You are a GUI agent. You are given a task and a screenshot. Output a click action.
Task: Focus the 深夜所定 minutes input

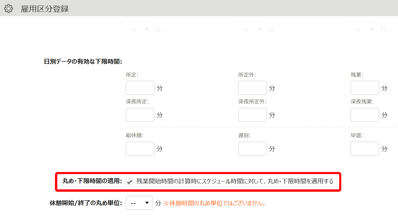(140, 115)
